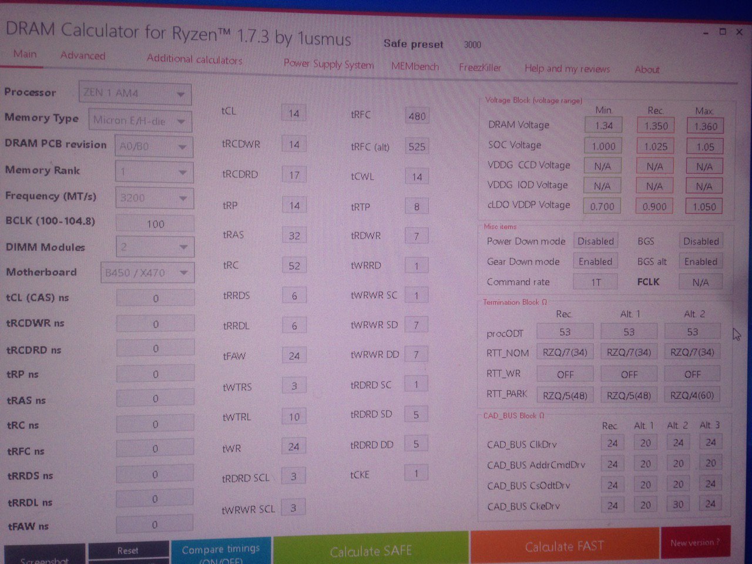This screenshot has width=752, height=564.
Task: Click the tRFC ns input field
Action: point(155,449)
